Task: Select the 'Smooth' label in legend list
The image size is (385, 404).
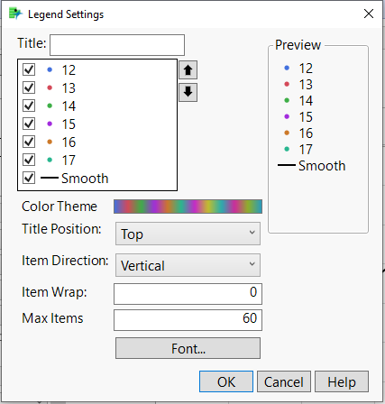Action: coord(85,179)
